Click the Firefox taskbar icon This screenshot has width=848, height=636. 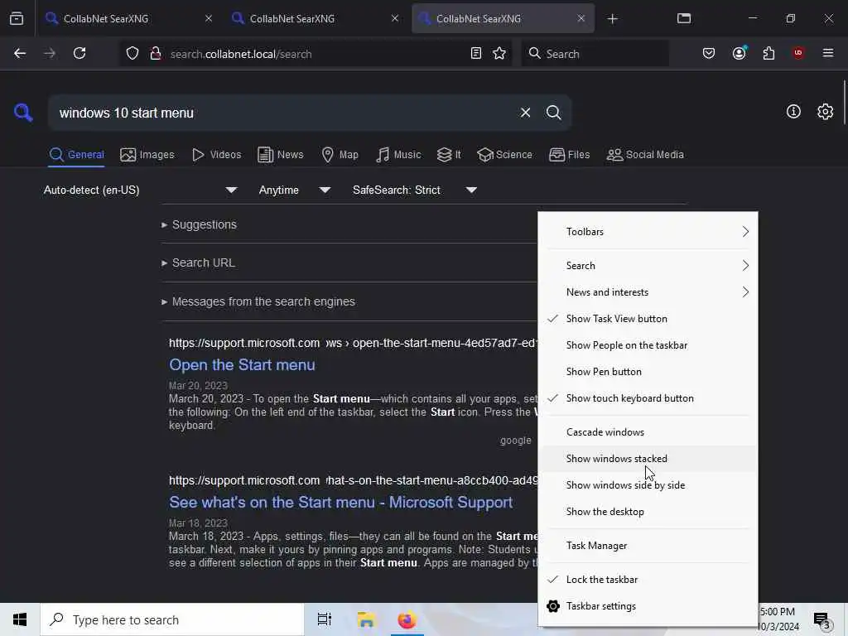click(407, 619)
